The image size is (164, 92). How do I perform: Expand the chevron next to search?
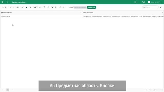click(x=160, y=7)
